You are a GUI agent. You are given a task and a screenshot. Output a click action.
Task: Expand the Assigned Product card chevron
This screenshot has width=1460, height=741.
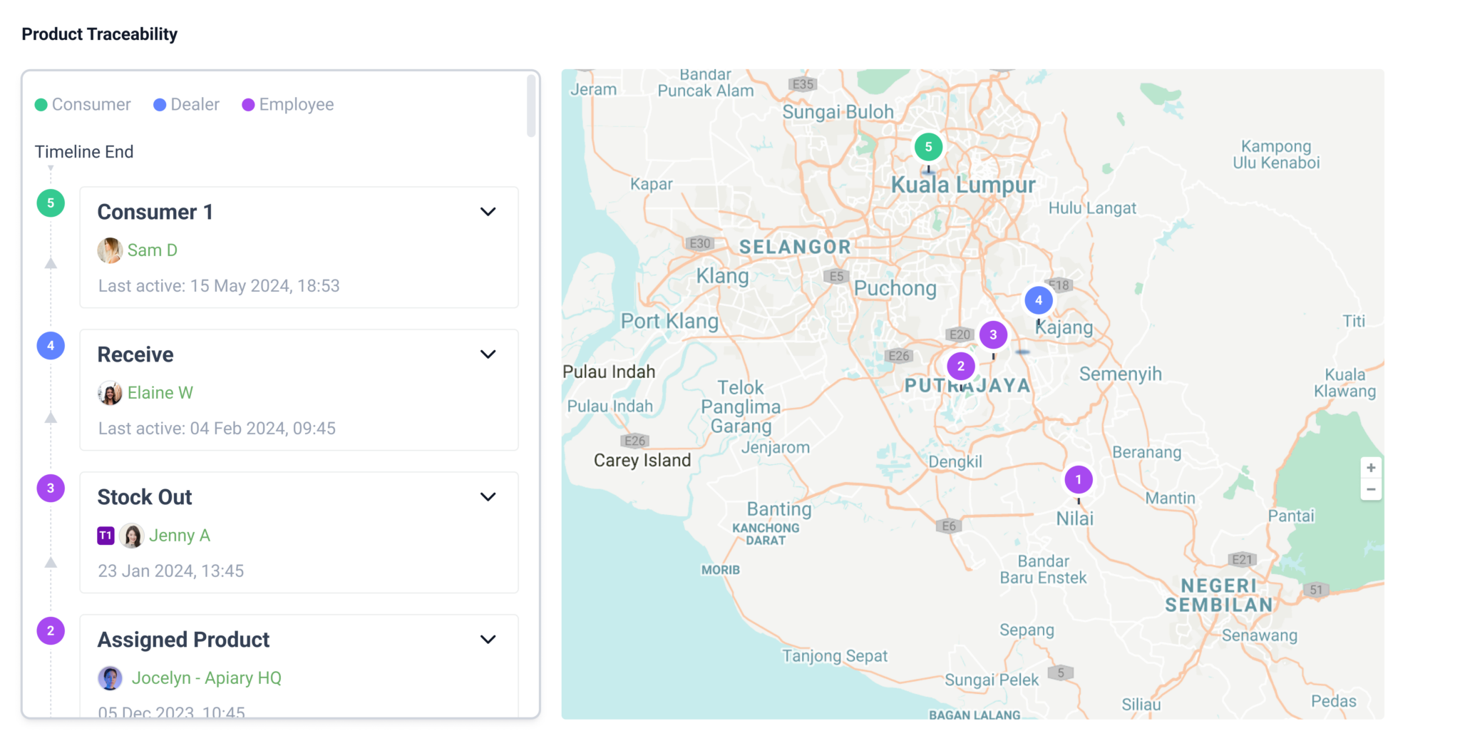pos(488,640)
